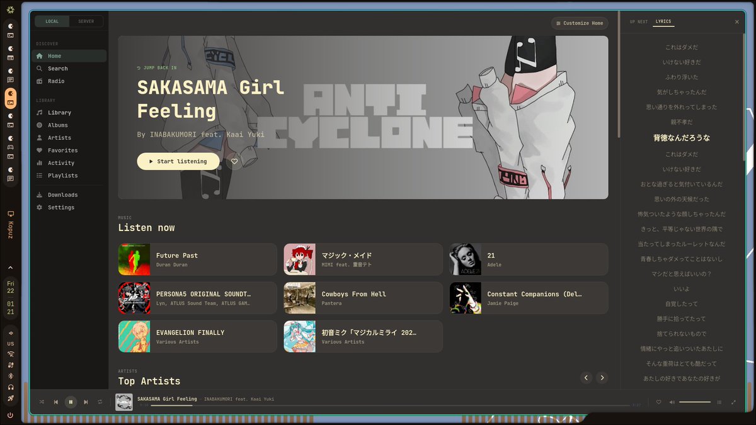Open Search in the sidebar
This screenshot has height=425, width=756.
(x=69, y=69)
